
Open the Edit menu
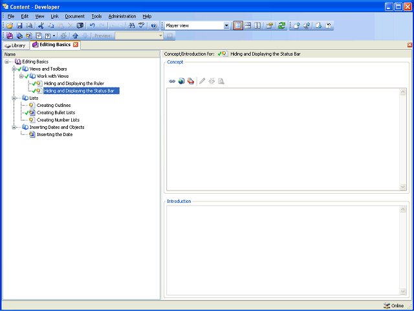[x=25, y=16]
